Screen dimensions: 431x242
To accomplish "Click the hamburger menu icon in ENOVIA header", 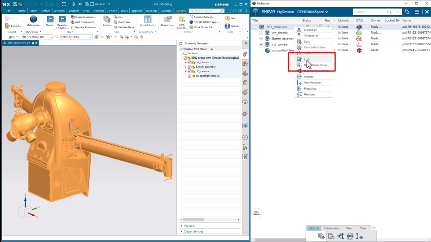I will tap(417, 12).
